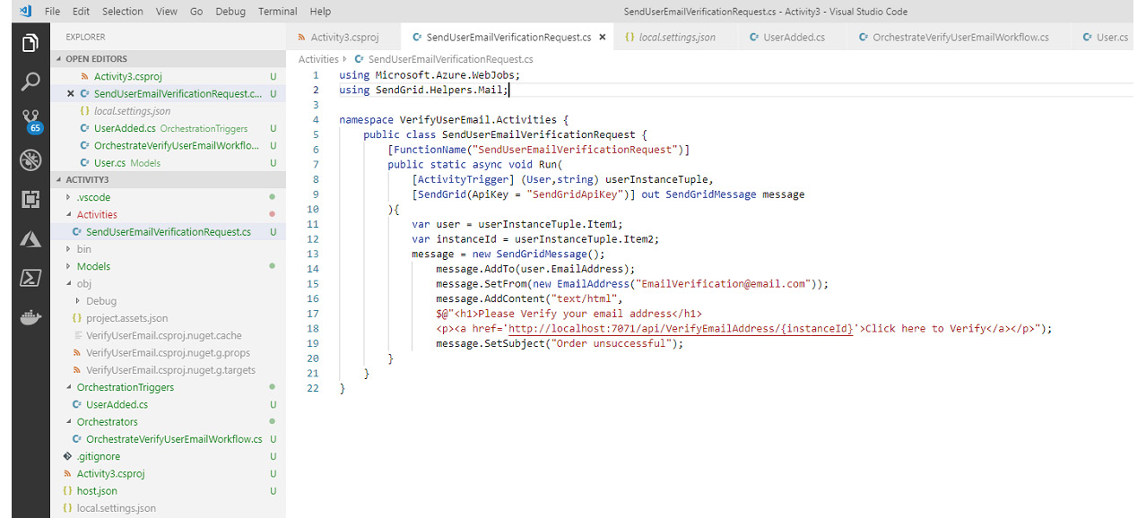Screen dimensions: 1146x518
Task: Place cursor on namespace VerifyUserEmail.Activities line
Action: point(454,119)
